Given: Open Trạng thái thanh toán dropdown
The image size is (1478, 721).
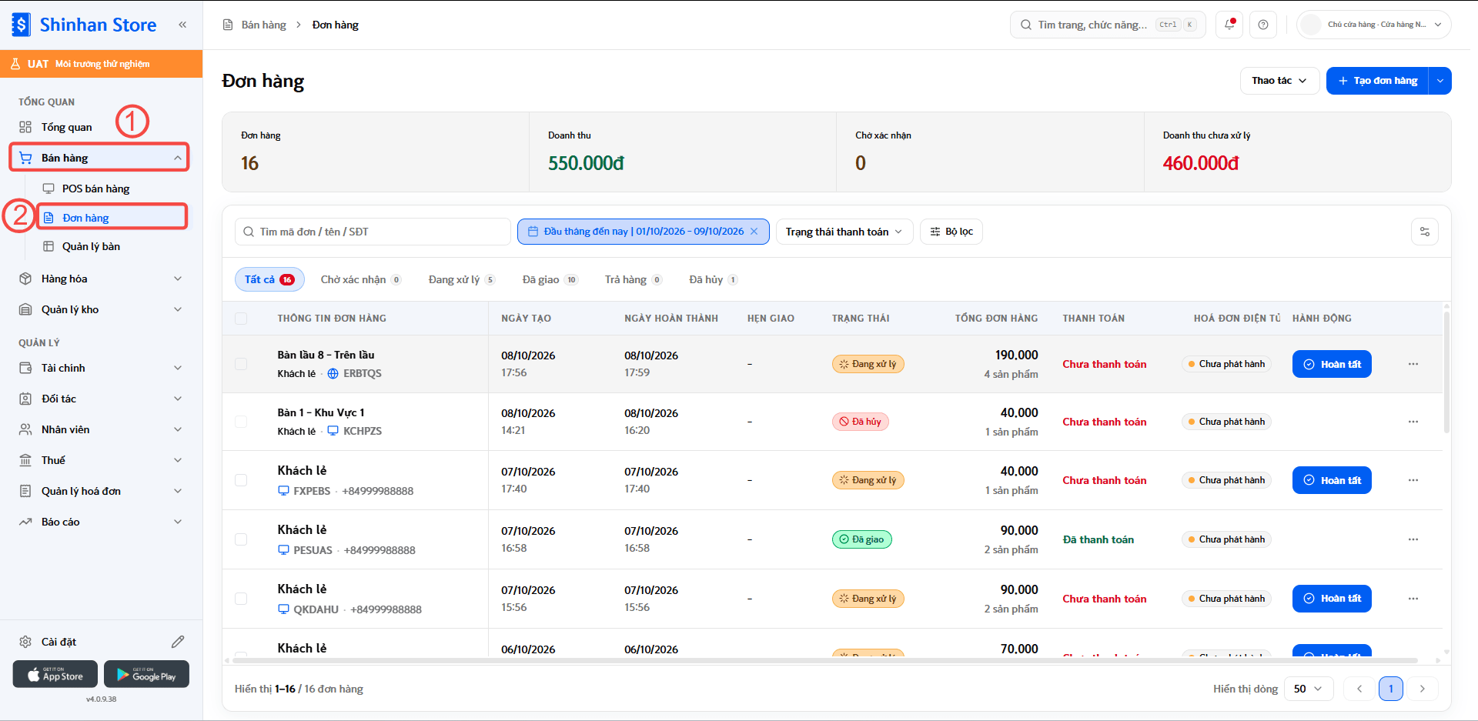Looking at the screenshot, I should (x=844, y=232).
